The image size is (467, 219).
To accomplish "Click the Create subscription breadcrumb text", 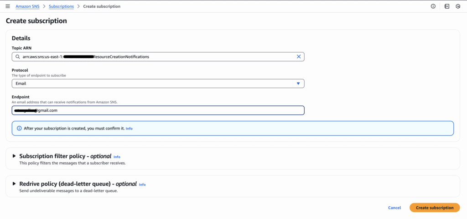I will [102, 6].
